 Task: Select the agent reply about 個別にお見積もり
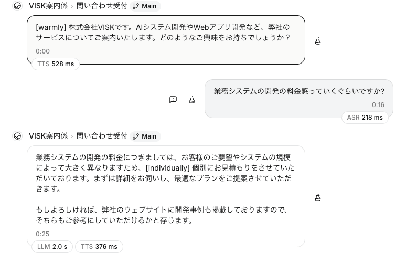166,196
